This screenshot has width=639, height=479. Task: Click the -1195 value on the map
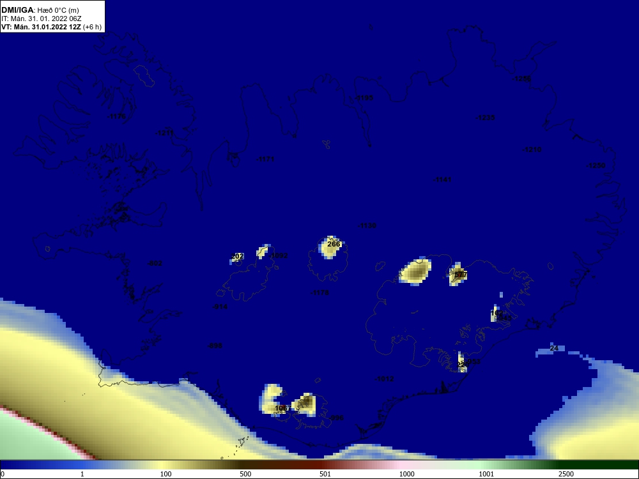click(x=364, y=98)
